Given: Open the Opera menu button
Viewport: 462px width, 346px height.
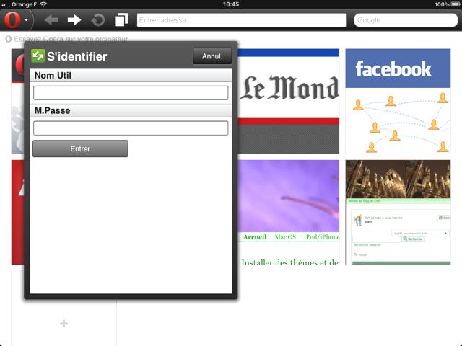Looking at the screenshot, I should [17, 20].
